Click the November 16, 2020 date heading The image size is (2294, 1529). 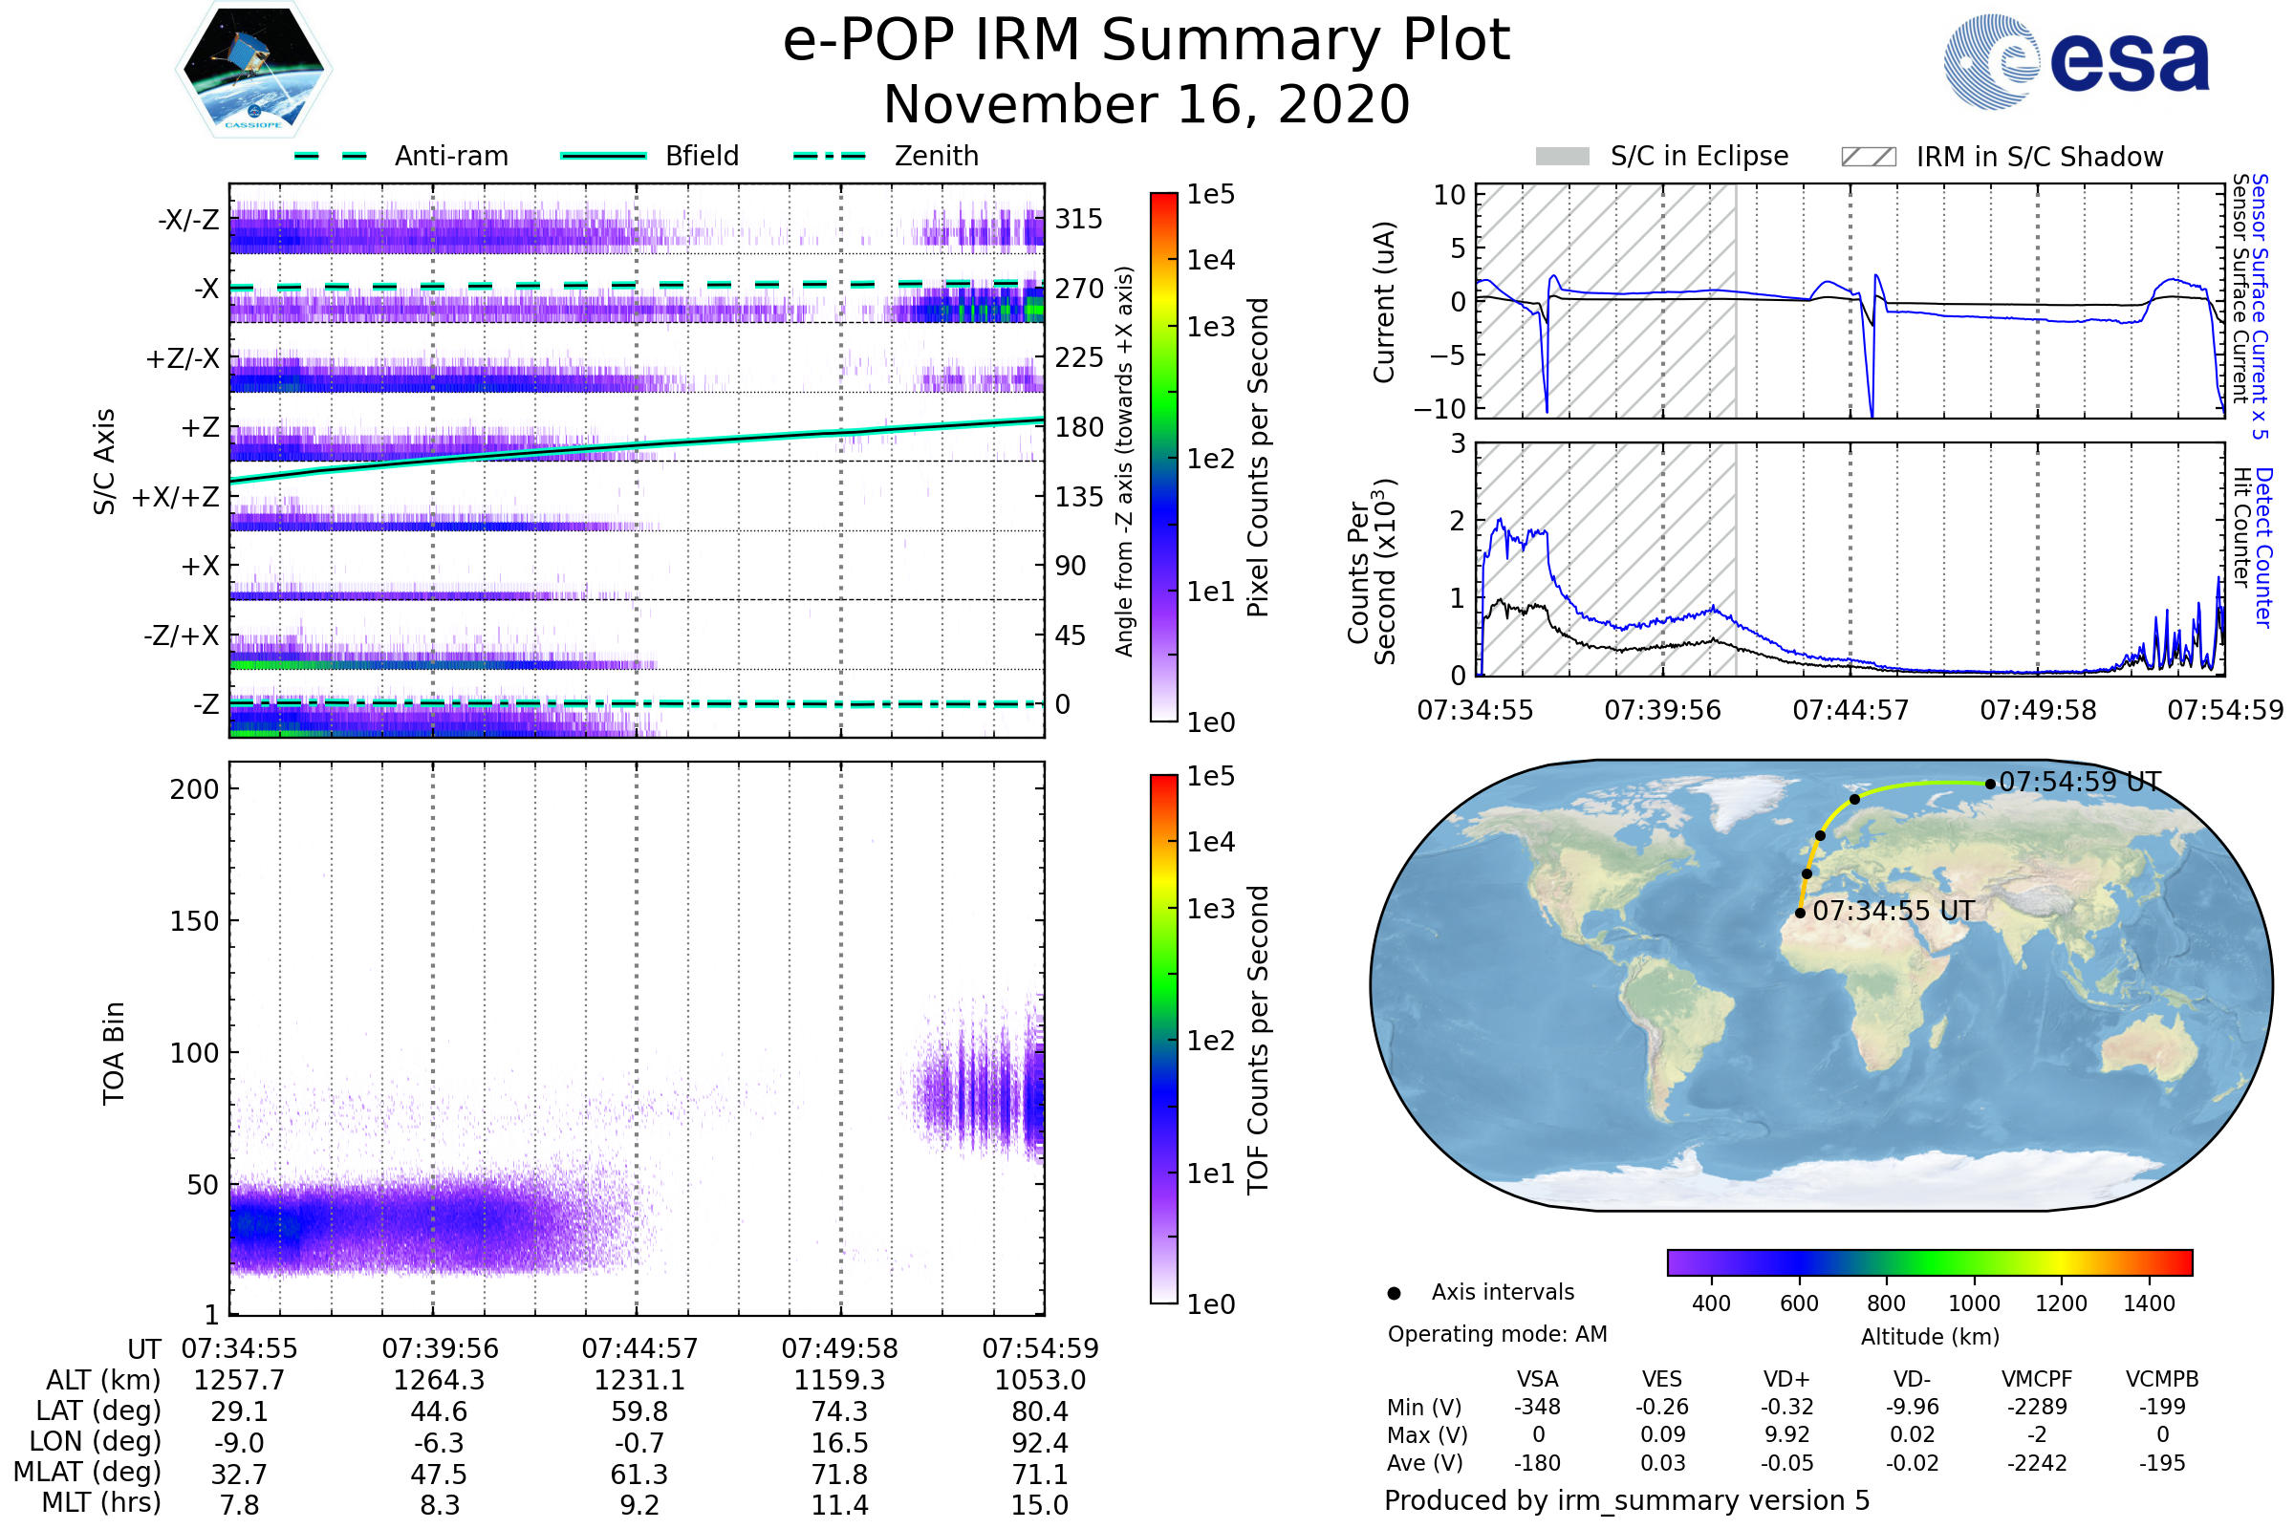[x=1146, y=105]
